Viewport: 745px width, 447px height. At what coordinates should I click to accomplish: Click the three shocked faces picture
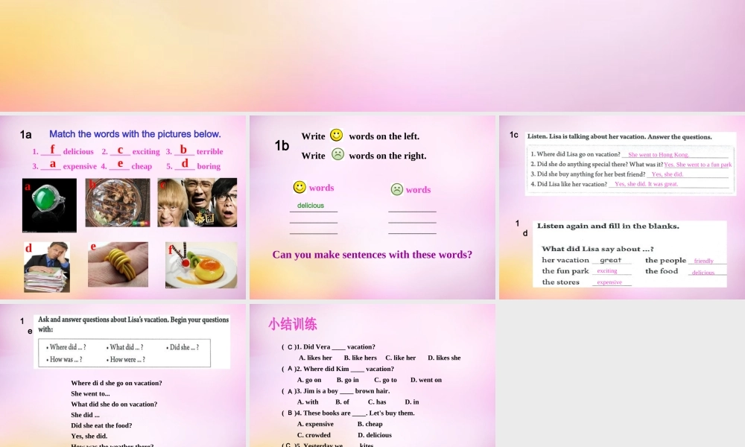coord(197,203)
